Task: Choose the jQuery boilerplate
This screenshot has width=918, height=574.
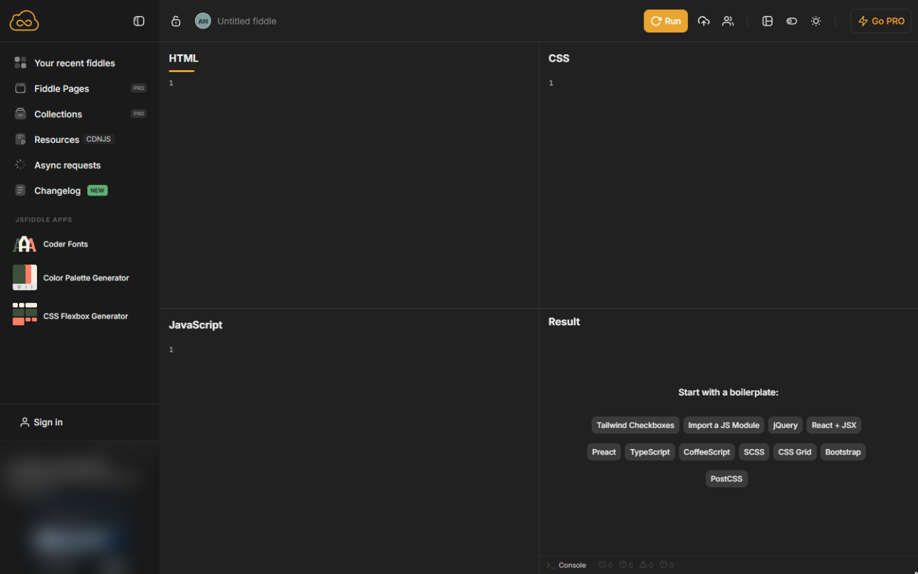Action: pyautogui.click(x=785, y=425)
